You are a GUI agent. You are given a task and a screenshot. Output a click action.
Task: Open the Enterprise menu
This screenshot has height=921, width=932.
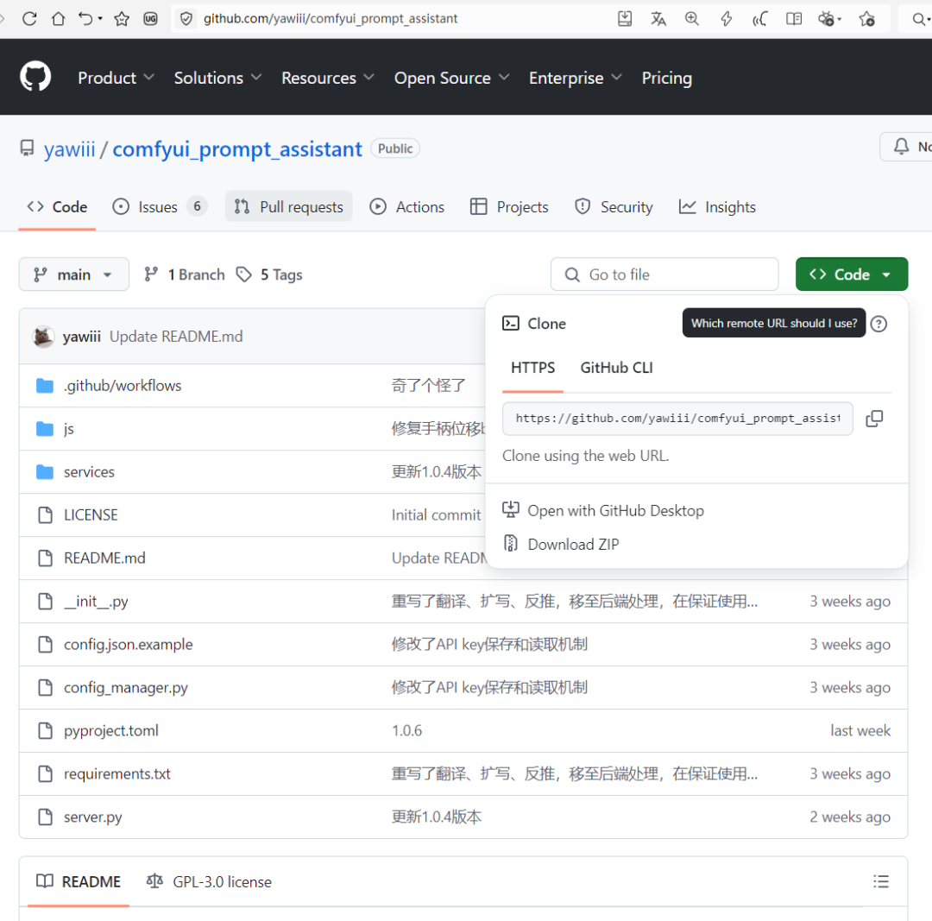575,78
